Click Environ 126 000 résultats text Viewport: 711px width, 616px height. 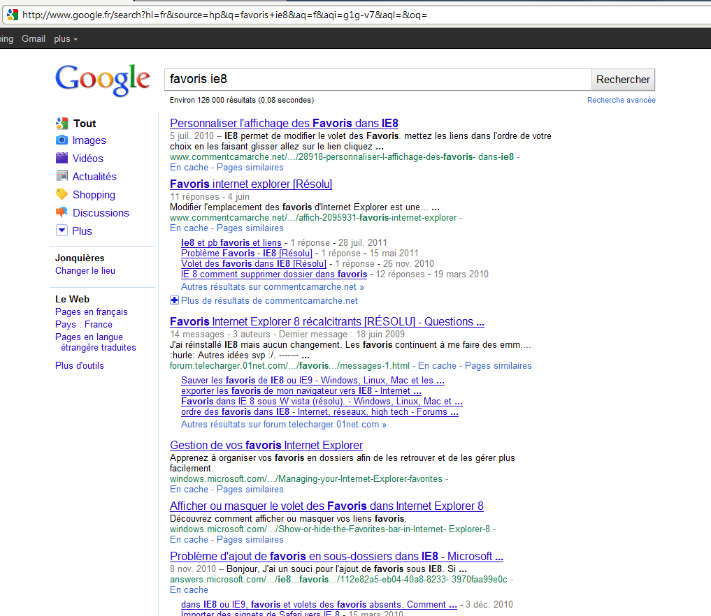coord(242,100)
